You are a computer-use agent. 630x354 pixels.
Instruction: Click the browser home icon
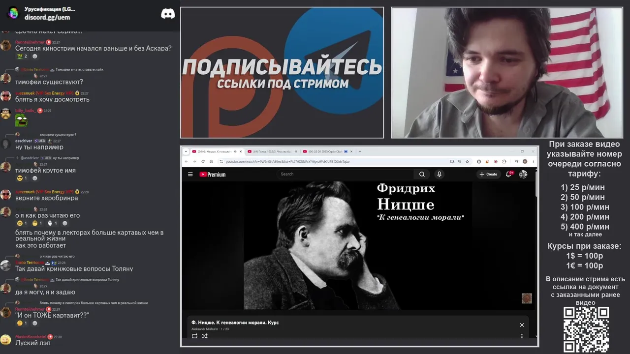pyautogui.click(x=211, y=161)
